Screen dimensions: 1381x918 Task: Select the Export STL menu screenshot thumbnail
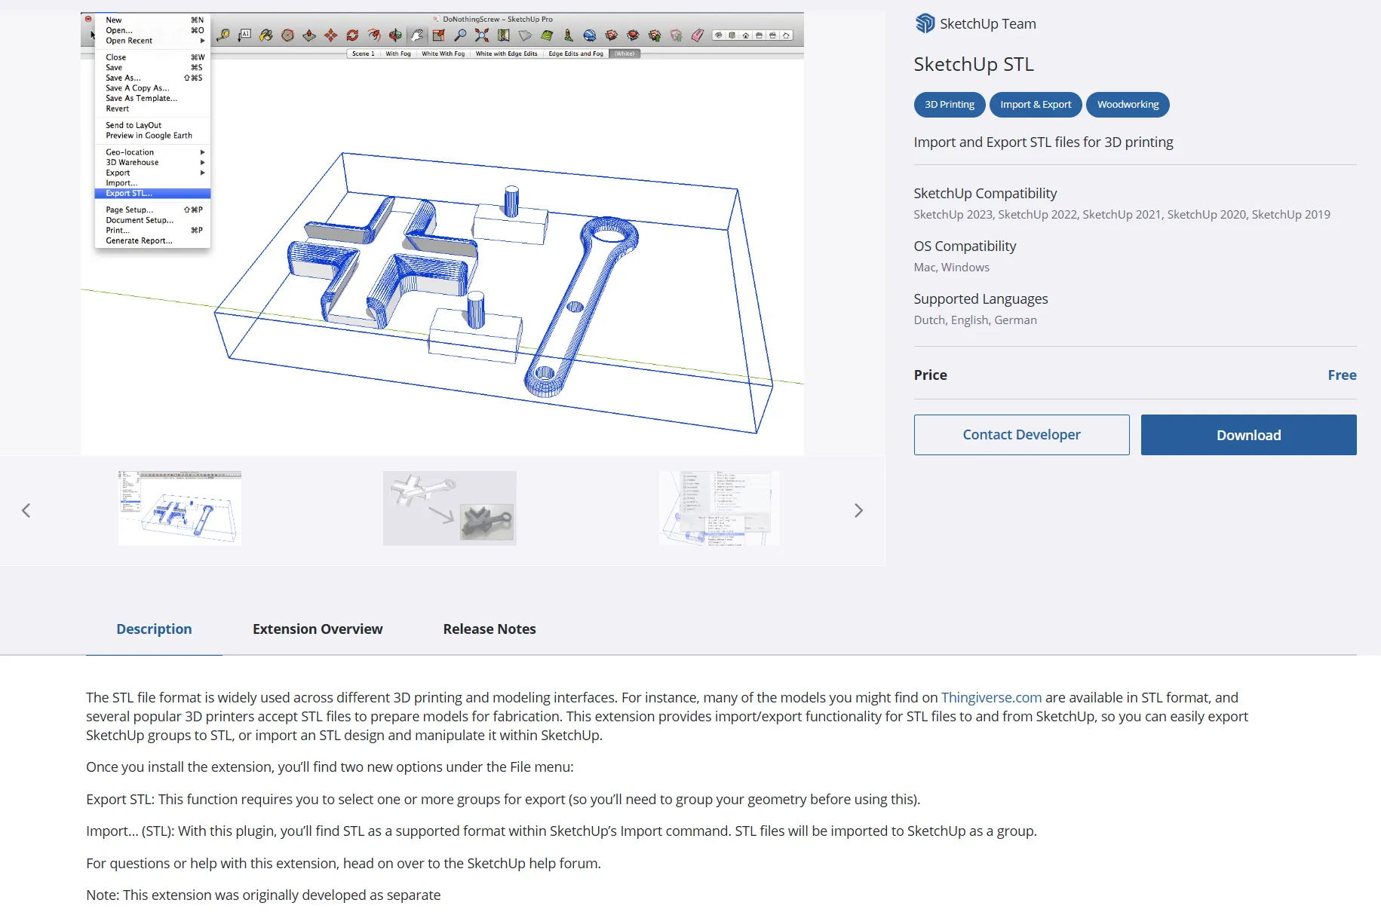[x=180, y=508]
